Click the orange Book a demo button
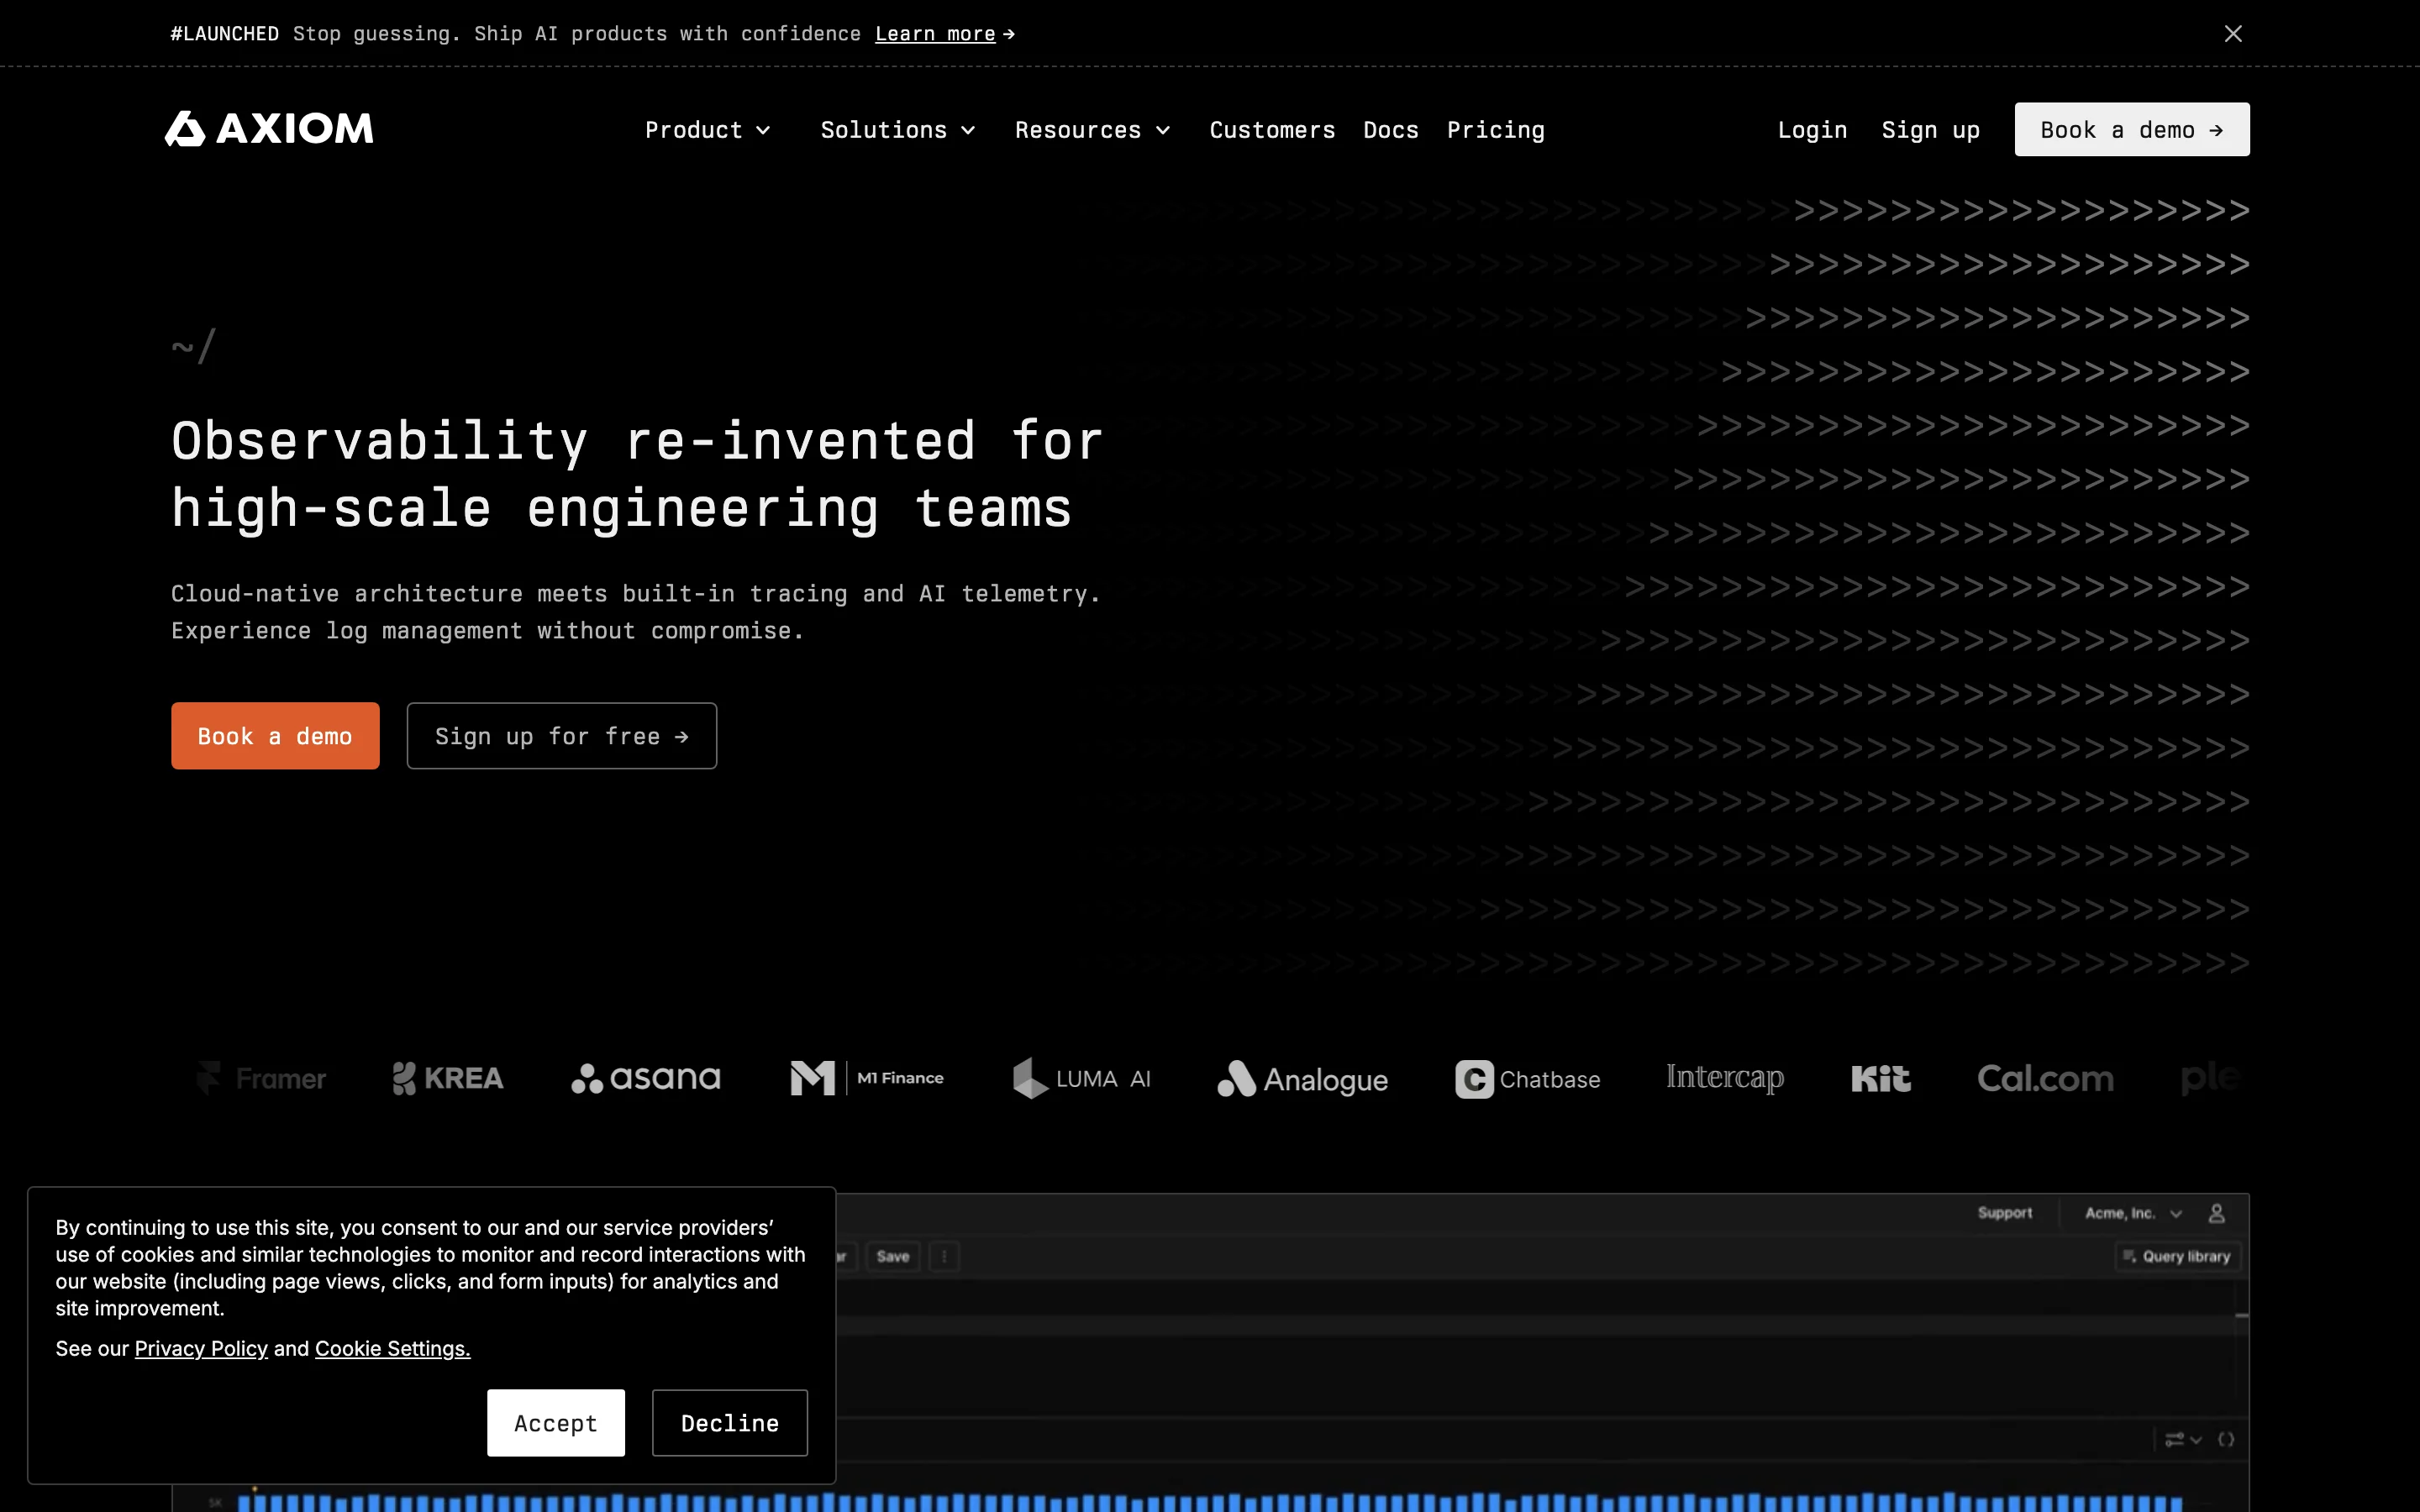The height and width of the screenshot is (1512, 2420). [275, 736]
